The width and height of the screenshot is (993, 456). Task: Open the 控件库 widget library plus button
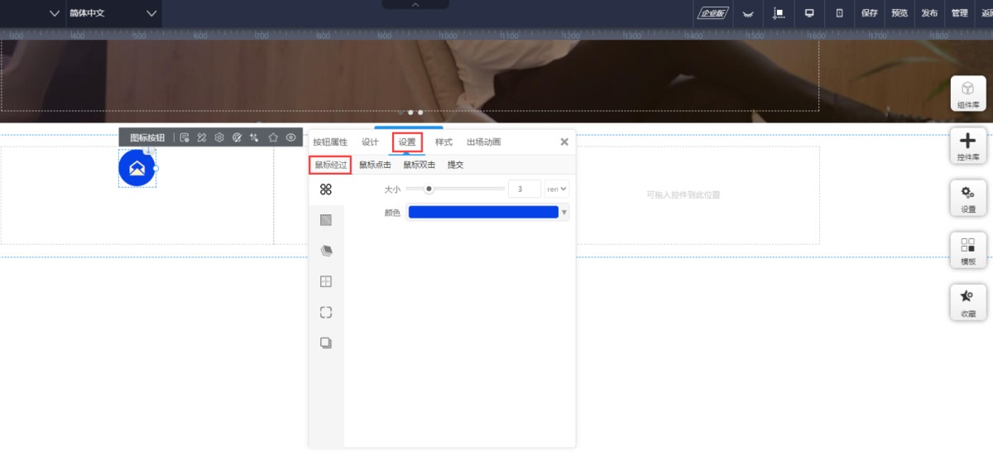tap(968, 146)
